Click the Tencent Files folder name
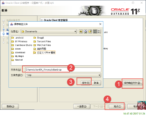The width and height of the screenshot is (146, 116). (44, 41)
